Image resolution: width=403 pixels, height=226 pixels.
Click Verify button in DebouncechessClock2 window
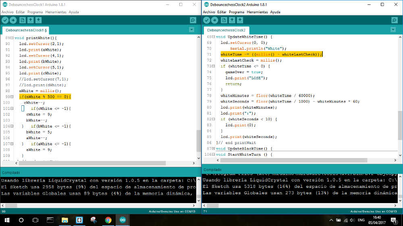[207, 20]
